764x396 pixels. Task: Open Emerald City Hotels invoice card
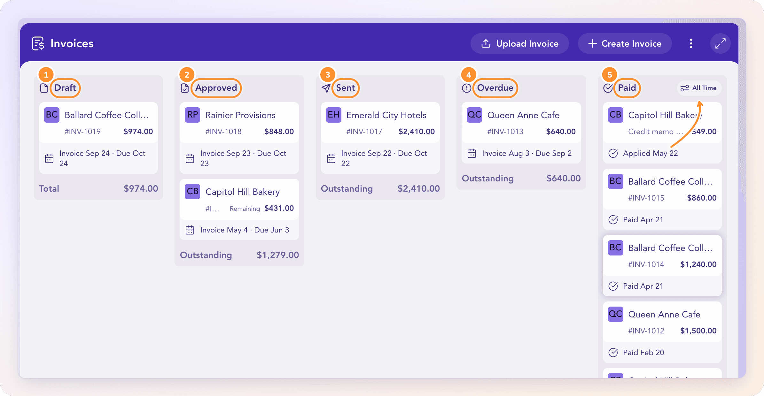click(x=380, y=138)
